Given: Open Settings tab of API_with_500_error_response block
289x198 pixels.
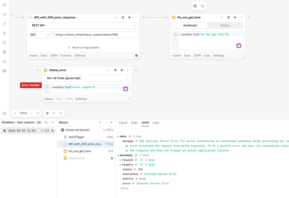Looking at the screenshot, I should (80, 55).
